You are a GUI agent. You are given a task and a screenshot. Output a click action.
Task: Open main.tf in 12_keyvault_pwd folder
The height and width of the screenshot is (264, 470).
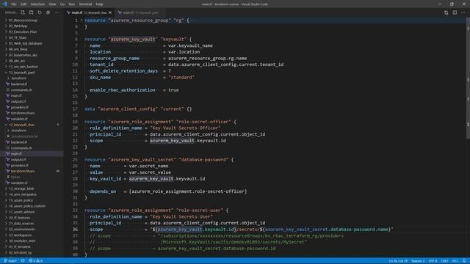(16, 95)
